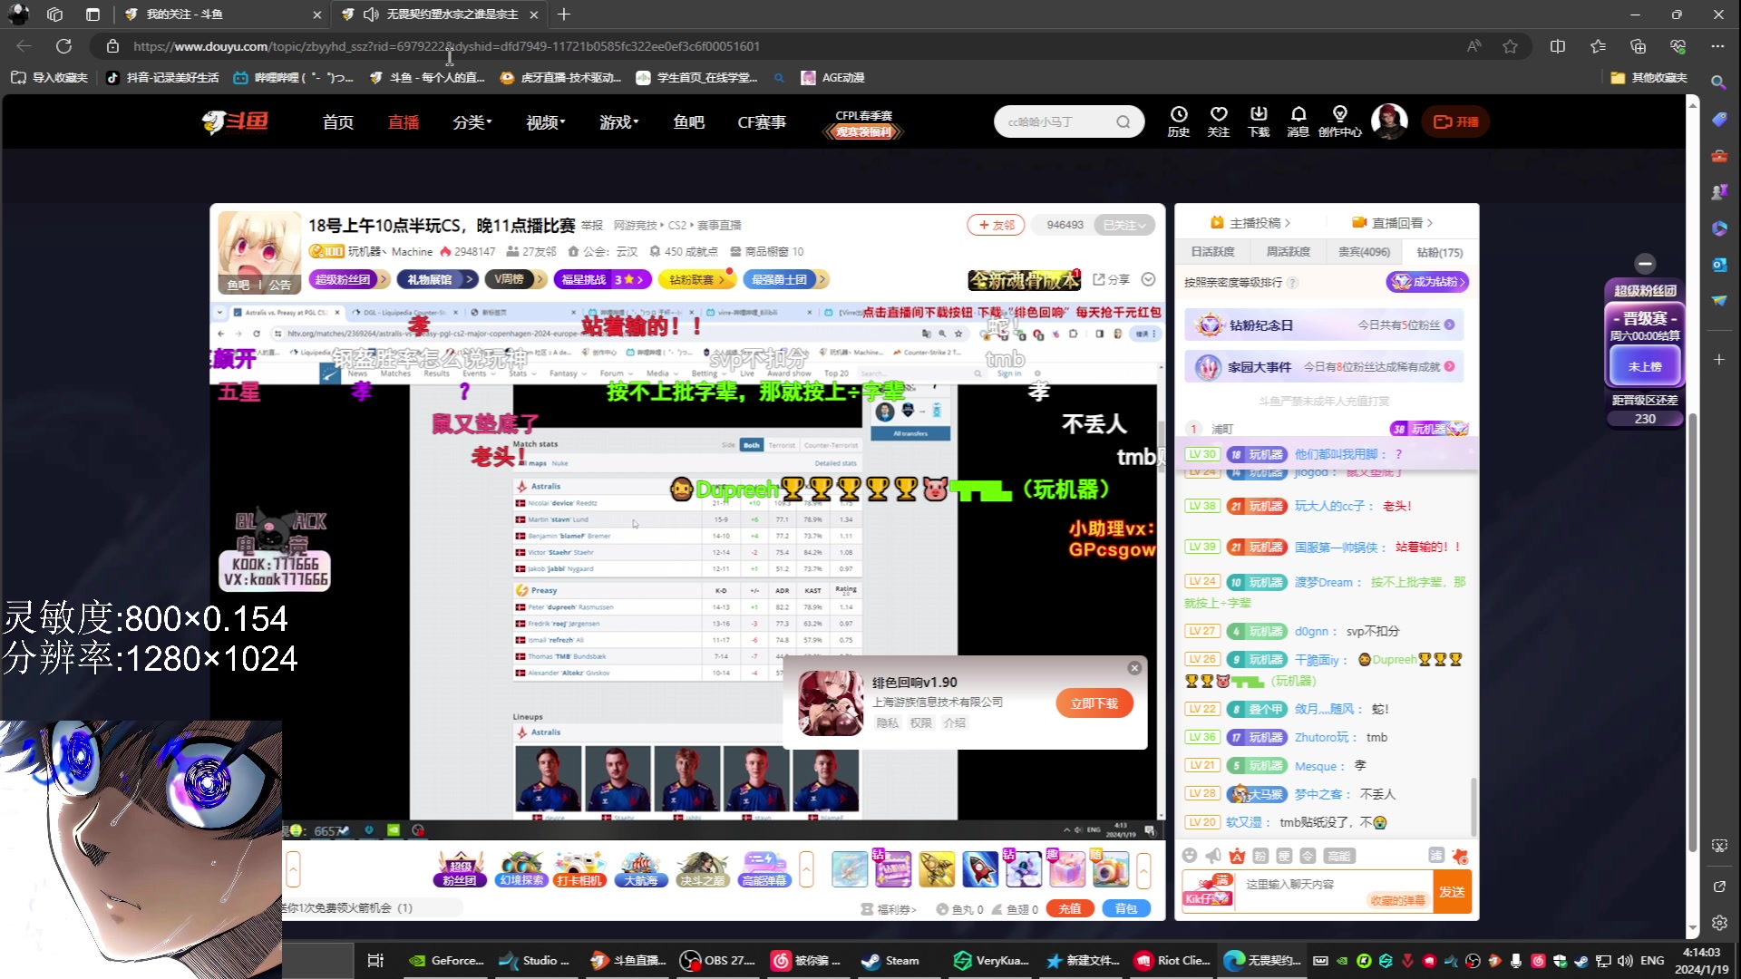Expand the arrow after 高能弹幕 icon
The image size is (1741, 979).
tap(806, 870)
